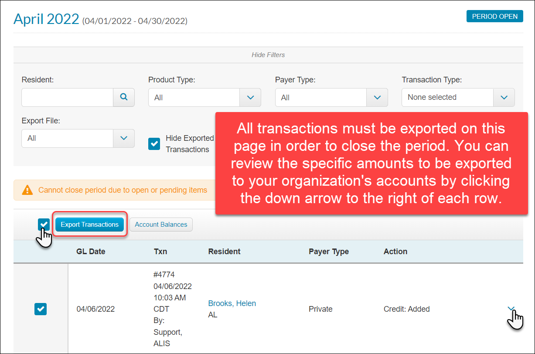Click the Resident search magnifier icon
The image size is (535, 354).
tap(124, 98)
